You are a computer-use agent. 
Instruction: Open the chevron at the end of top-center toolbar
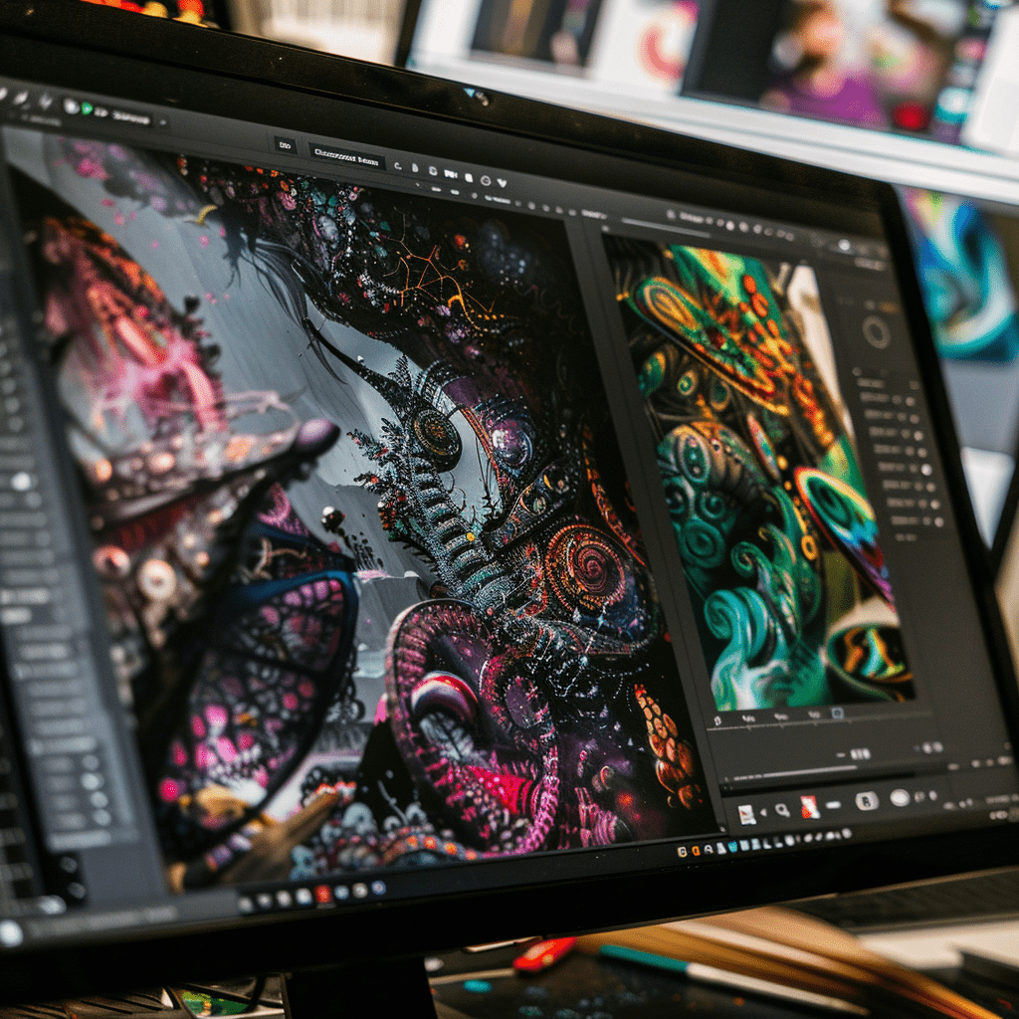click(503, 181)
